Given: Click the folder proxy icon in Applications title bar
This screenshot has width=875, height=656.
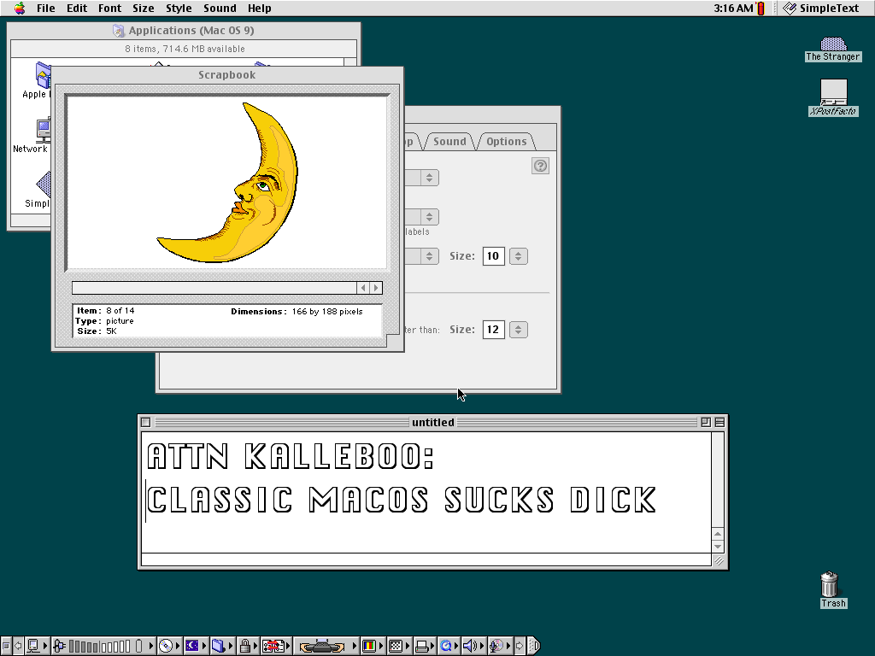Looking at the screenshot, I should click(118, 31).
